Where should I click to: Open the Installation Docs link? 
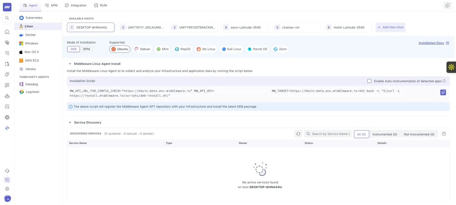434,43
